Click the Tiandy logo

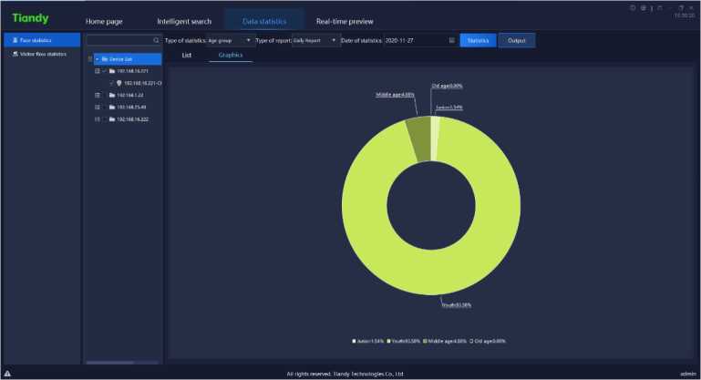point(30,18)
